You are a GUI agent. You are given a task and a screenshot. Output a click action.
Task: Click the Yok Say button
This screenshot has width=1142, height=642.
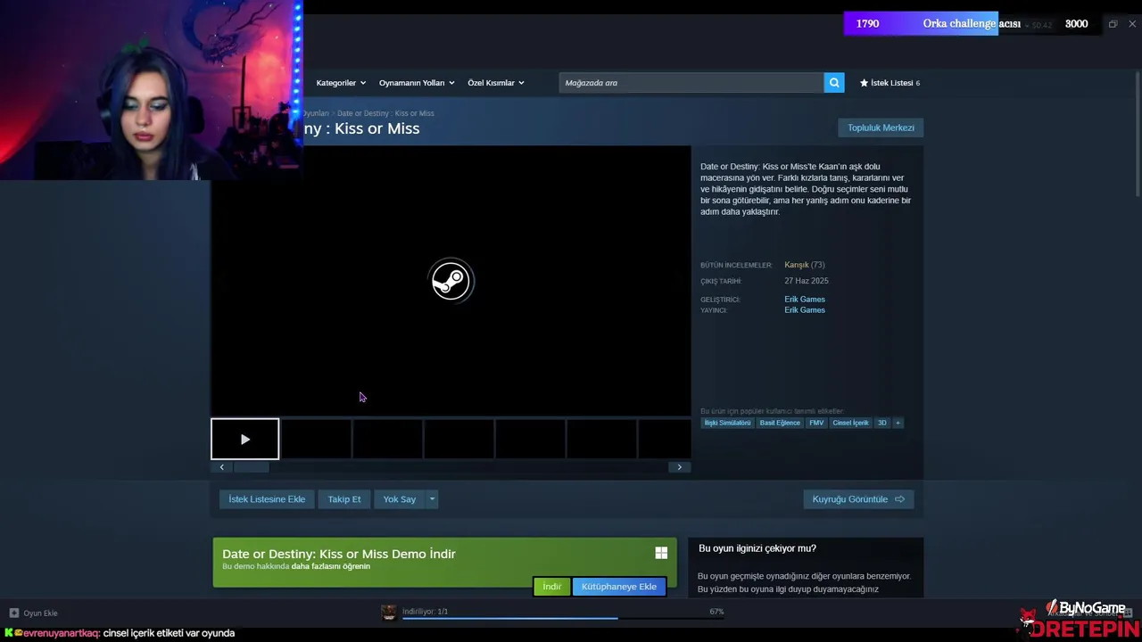tap(400, 499)
